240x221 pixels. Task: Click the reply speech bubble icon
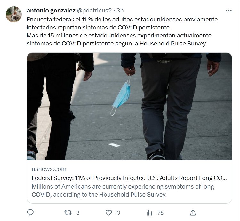click(x=30, y=212)
